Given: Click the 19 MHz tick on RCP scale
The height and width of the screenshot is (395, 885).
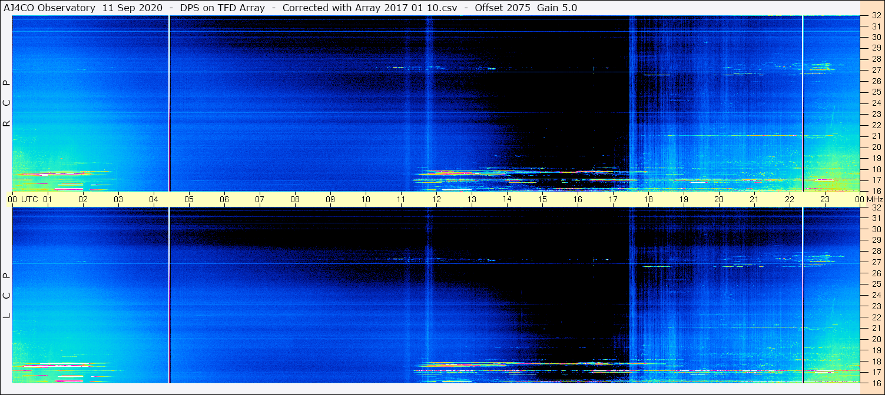Looking at the screenshot, I should click(x=876, y=158).
